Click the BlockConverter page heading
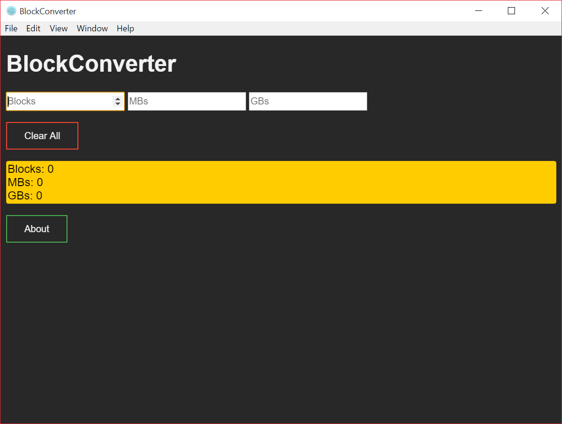562x424 pixels. (91, 64)
